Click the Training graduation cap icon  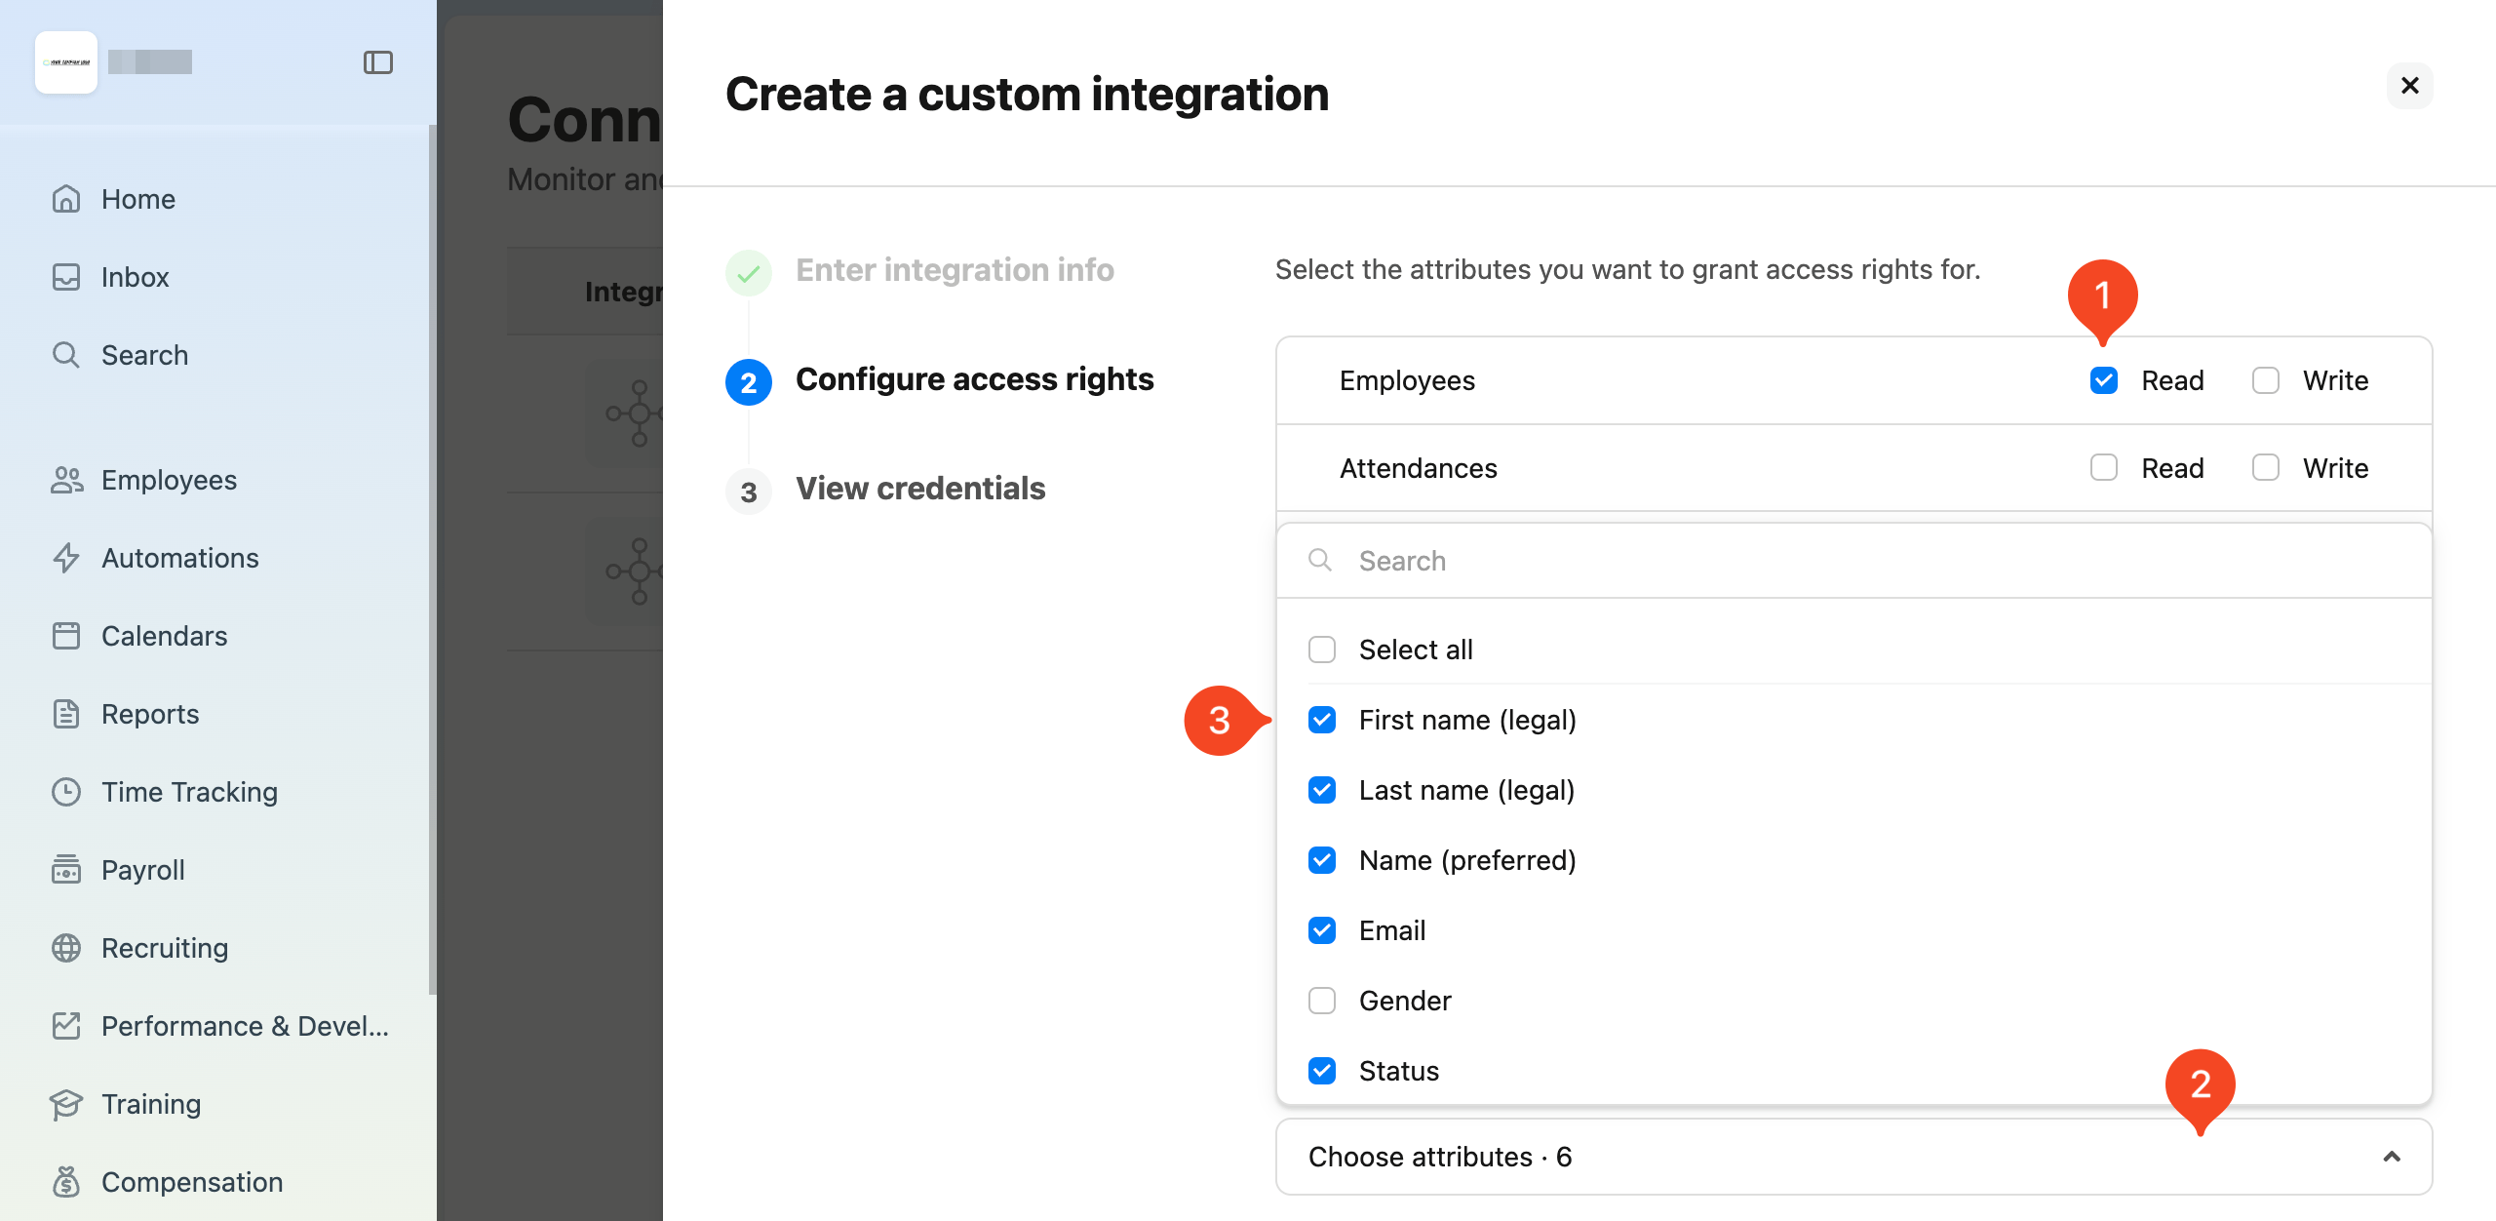(x=66, y=1104)
